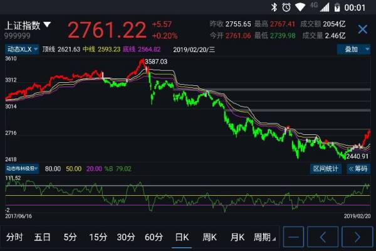
Task: Tap the 2440.91 low label on chart
Action: (357, 156)
